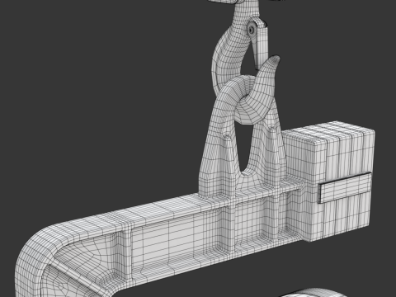This screenshot has width=396, height=297.
Task: Select the rectangular counterweight block
Action: [x=328, y=181]
